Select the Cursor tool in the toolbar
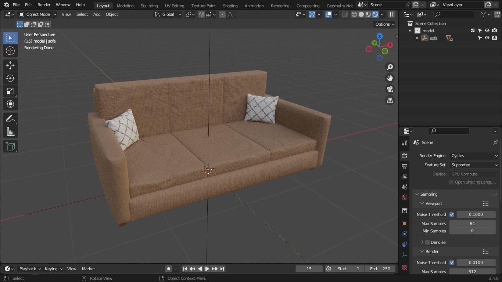The height and width of the screenshot is (282, 502). click(10, 51)
